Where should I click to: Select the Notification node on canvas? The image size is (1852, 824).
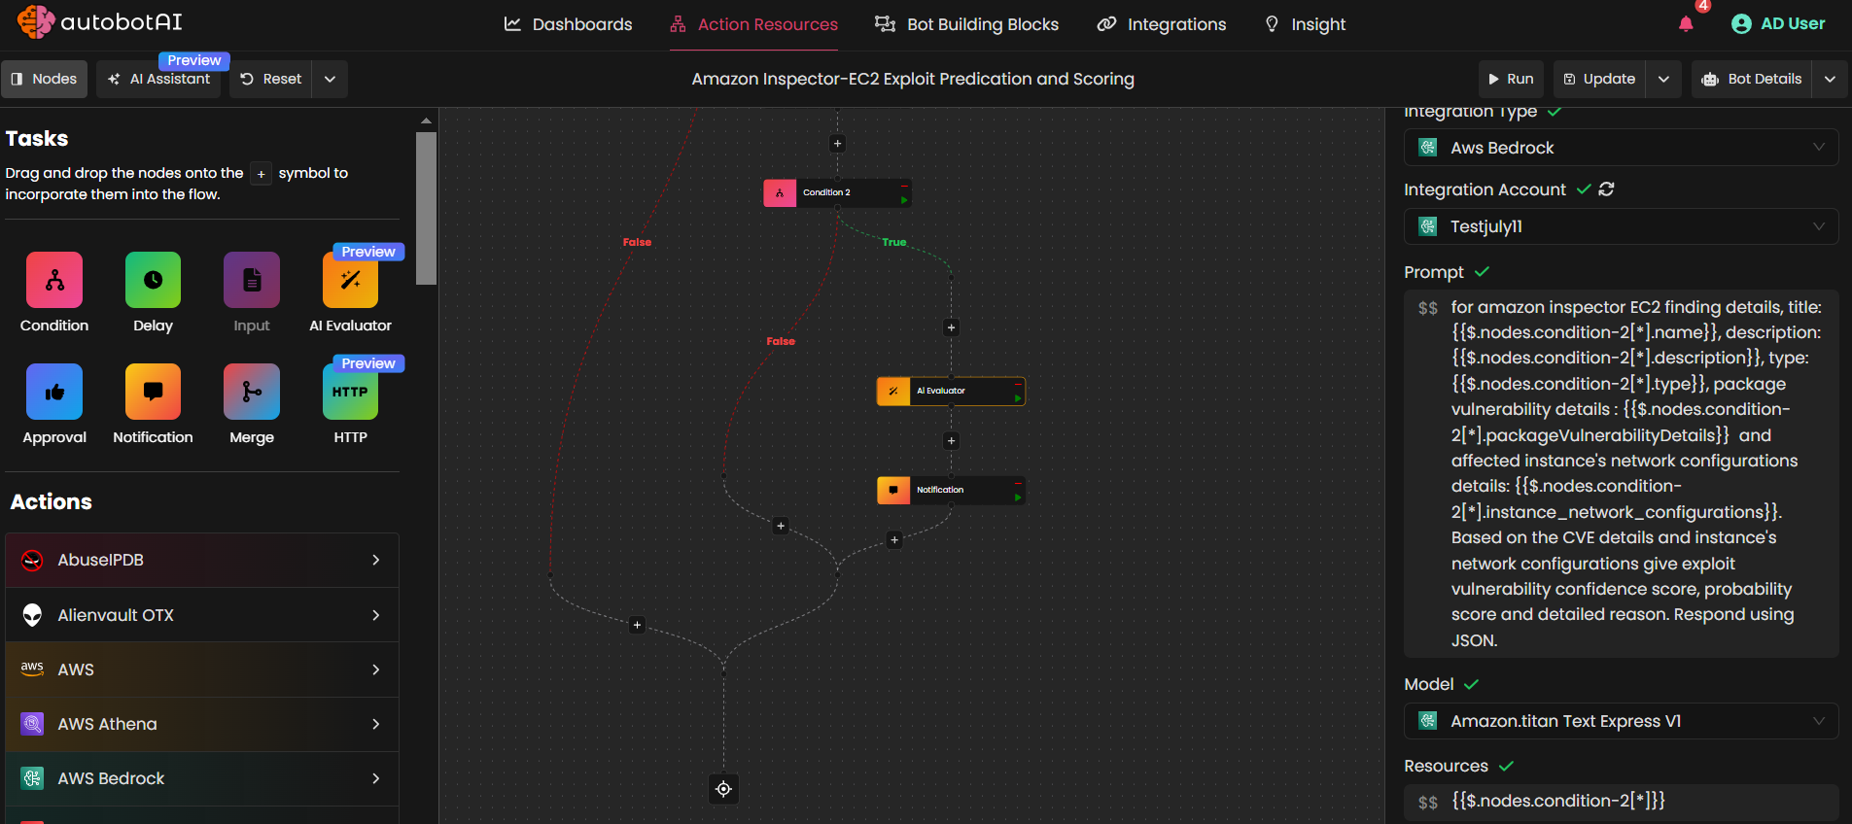tap(951, 490)
